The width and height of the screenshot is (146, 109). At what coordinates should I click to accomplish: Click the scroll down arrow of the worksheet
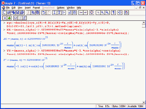144,102
